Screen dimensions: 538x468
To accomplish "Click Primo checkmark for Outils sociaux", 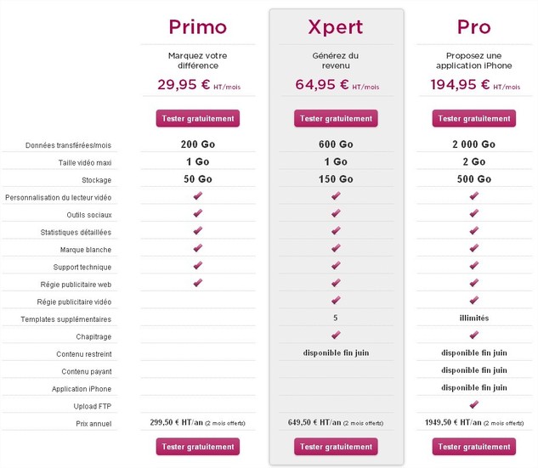I will 197,213.
